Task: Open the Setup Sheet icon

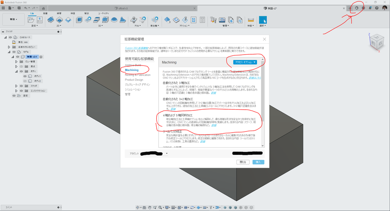Action: pyautogui.click(x=202, y=20)
